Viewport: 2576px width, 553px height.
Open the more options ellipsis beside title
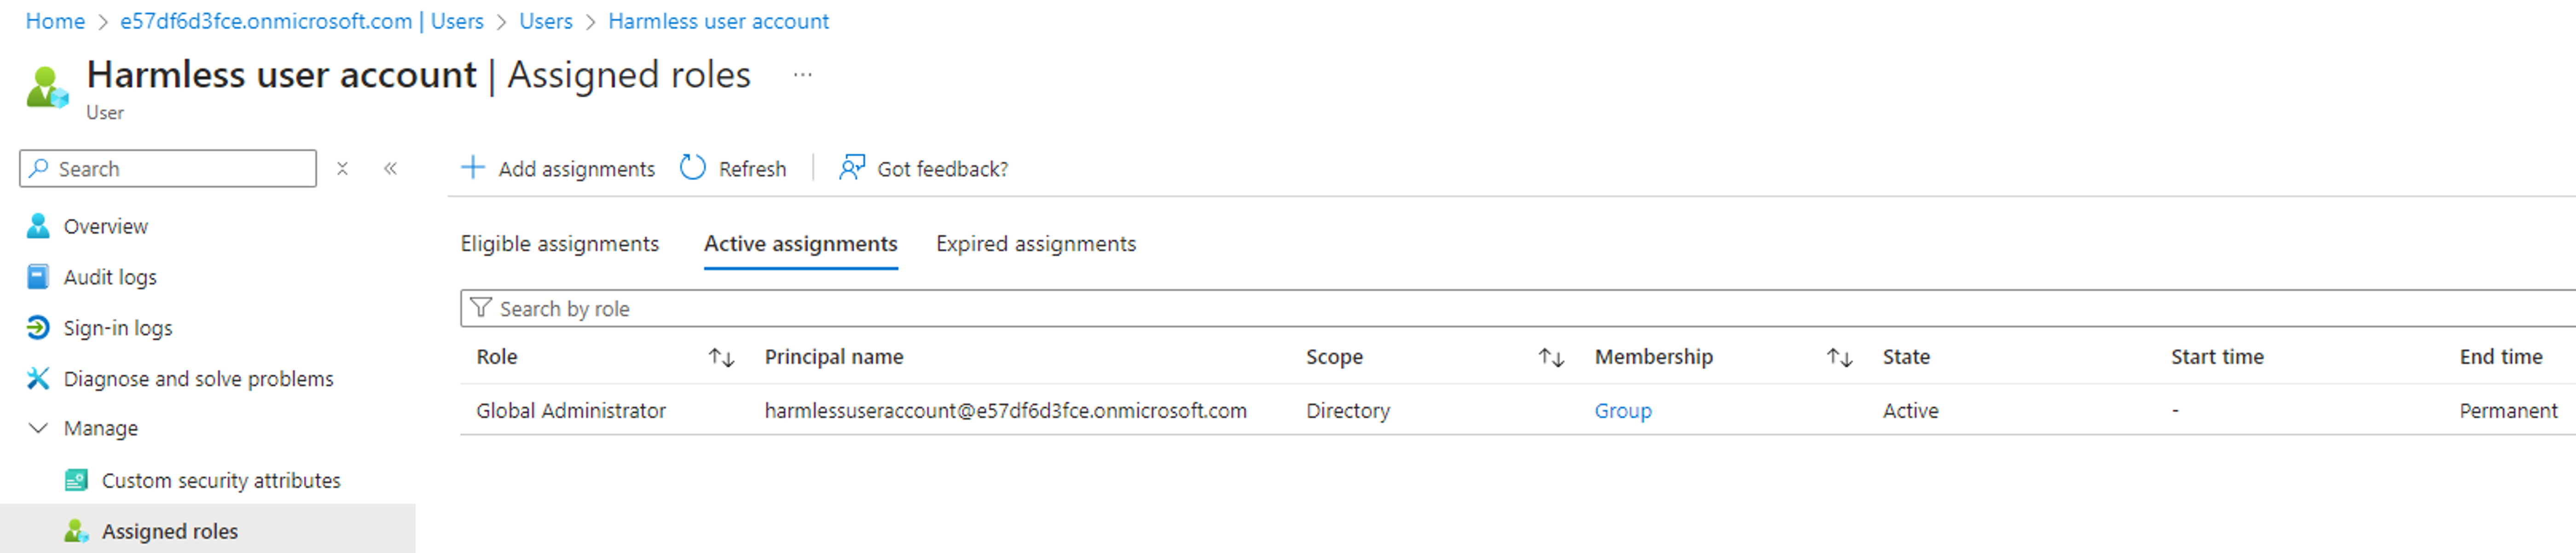point(802,75)
